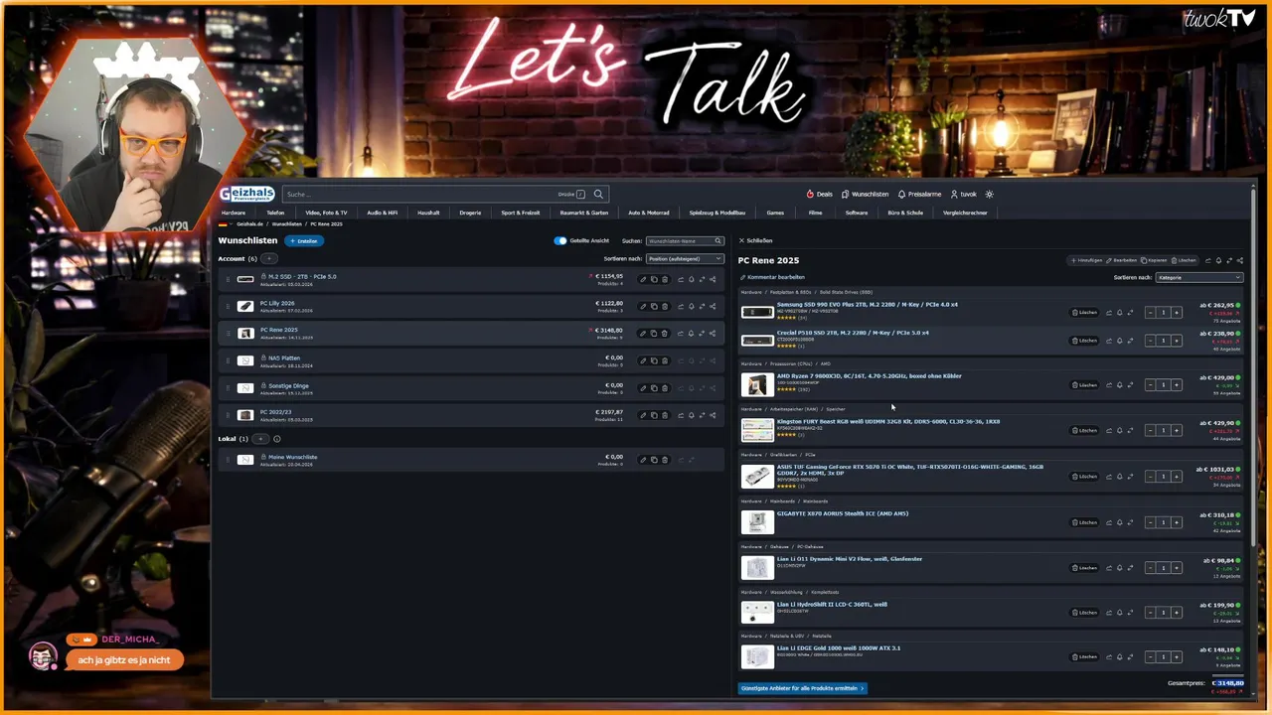1272x715 pixels.
Task: Set price alert bell in PC Rene 2025 header
Action: tap(1218, 260)
